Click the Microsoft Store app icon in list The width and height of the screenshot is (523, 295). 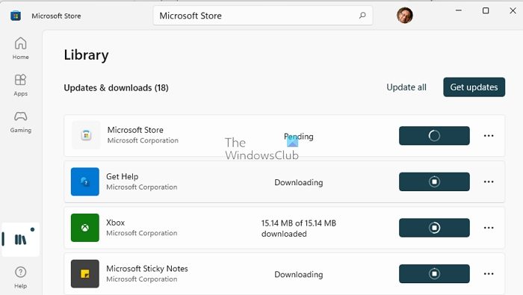(x=86, y=135)
